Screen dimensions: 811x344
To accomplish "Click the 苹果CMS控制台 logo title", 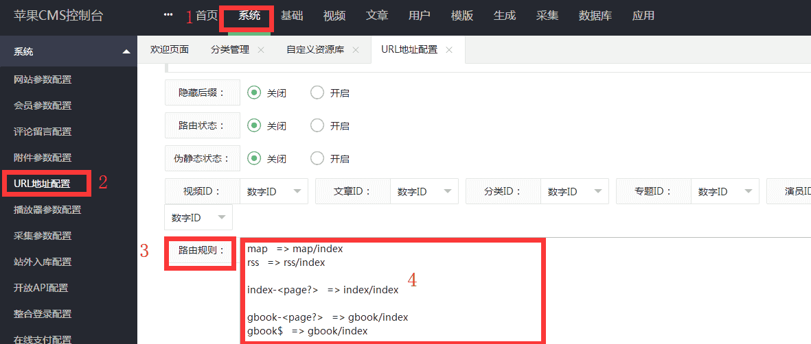I will coord(58,16).
